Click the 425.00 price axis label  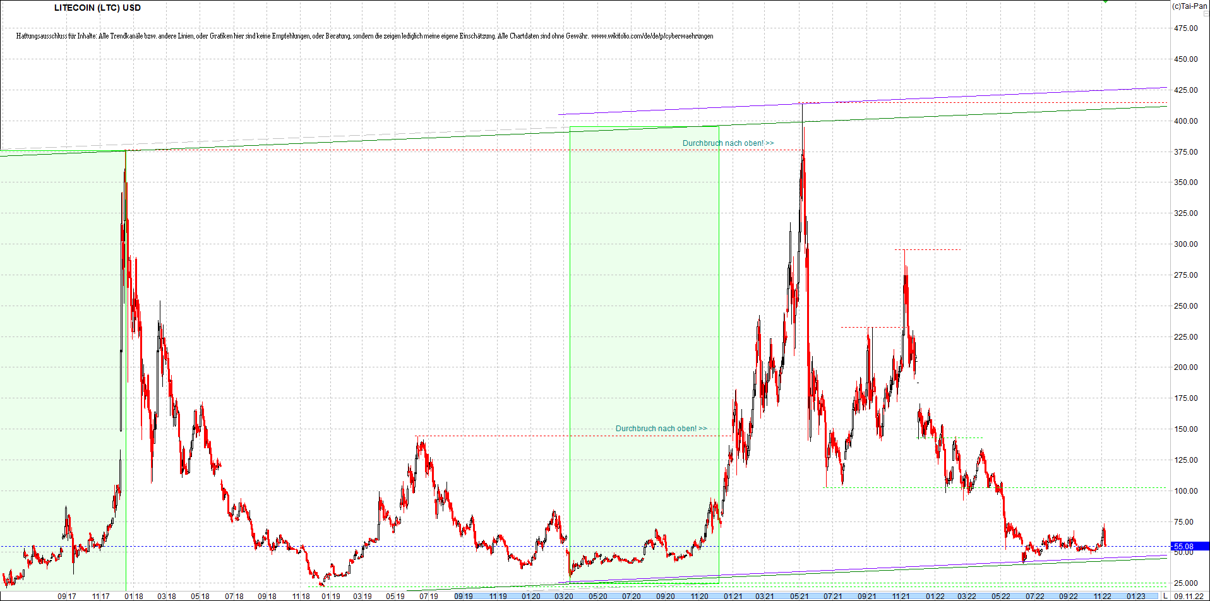[1186, 90]
